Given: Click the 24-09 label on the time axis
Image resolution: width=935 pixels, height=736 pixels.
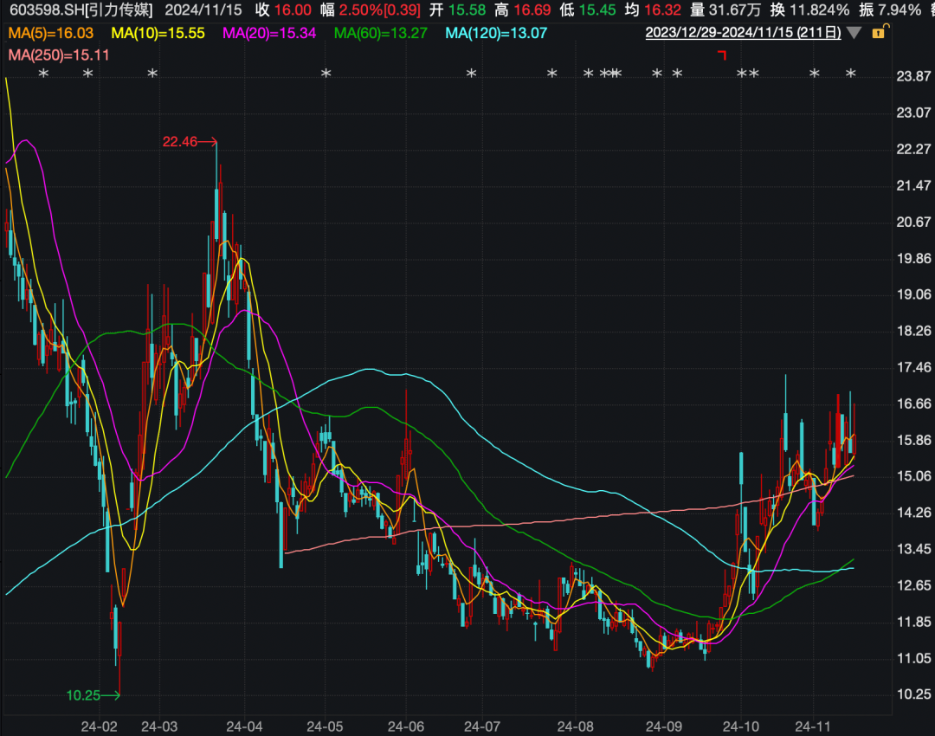Looking at the screenshot, I should [661, 724].
